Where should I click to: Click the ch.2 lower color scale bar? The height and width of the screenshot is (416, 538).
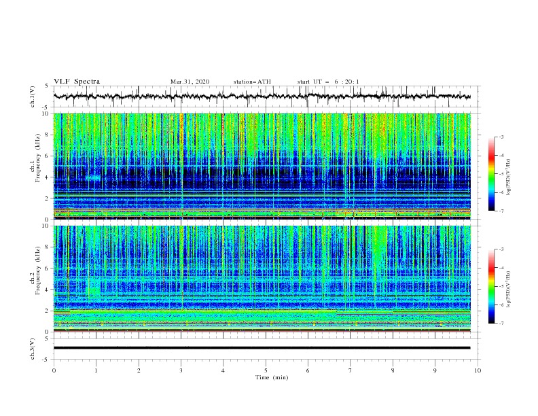491,286
